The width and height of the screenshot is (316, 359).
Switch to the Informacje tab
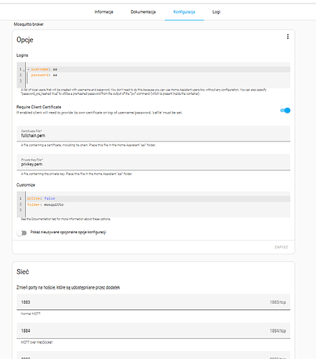[103, 12]
